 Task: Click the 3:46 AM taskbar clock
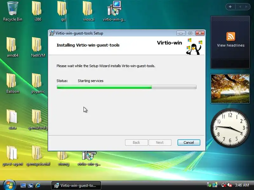click(x=242, y=185)
